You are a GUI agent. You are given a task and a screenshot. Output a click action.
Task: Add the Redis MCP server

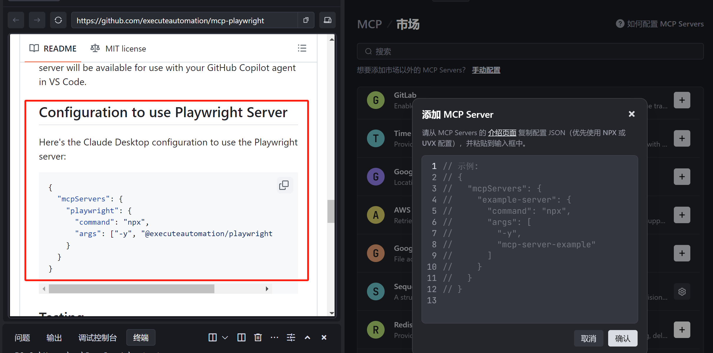coord(682,330)
